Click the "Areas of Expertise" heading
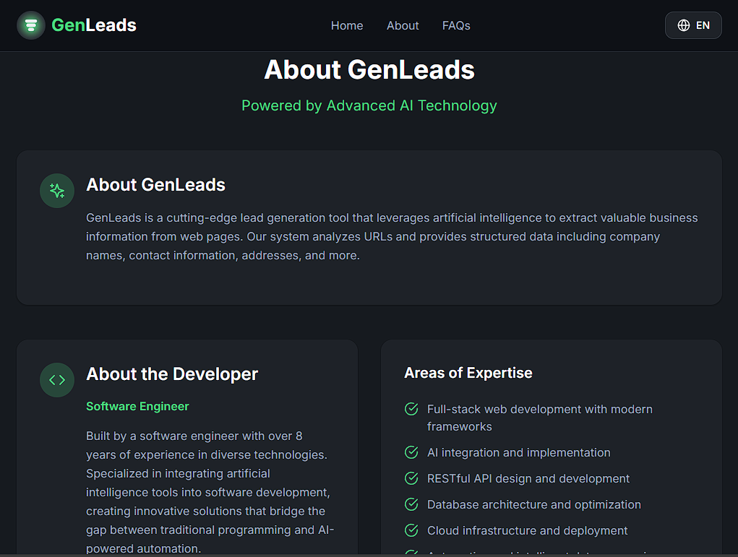Image resolution: width=738 pixels, height=557 pixels. click(468, 373)
